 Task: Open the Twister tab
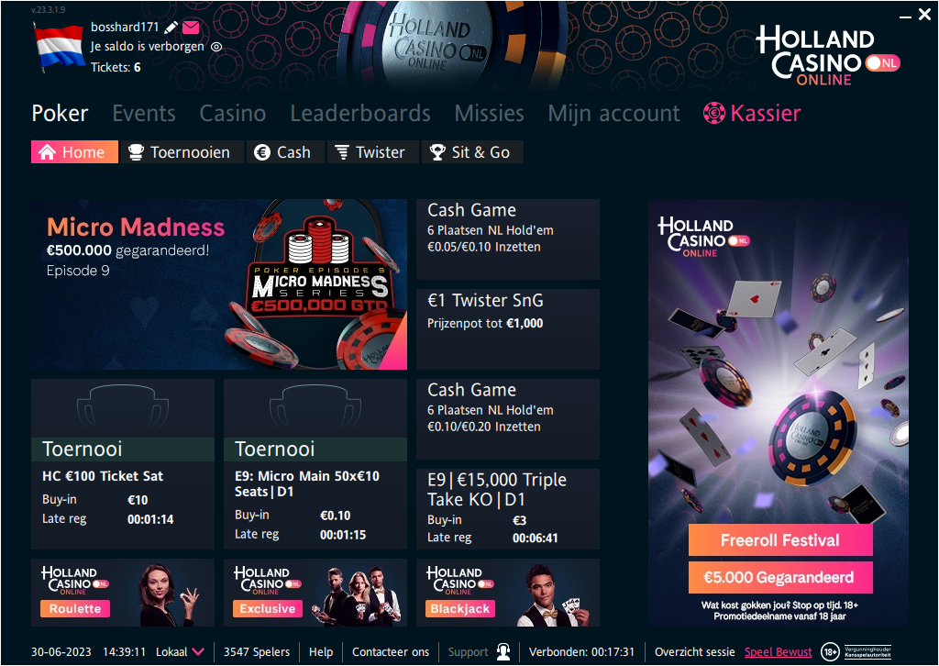(x=373, y=152)
